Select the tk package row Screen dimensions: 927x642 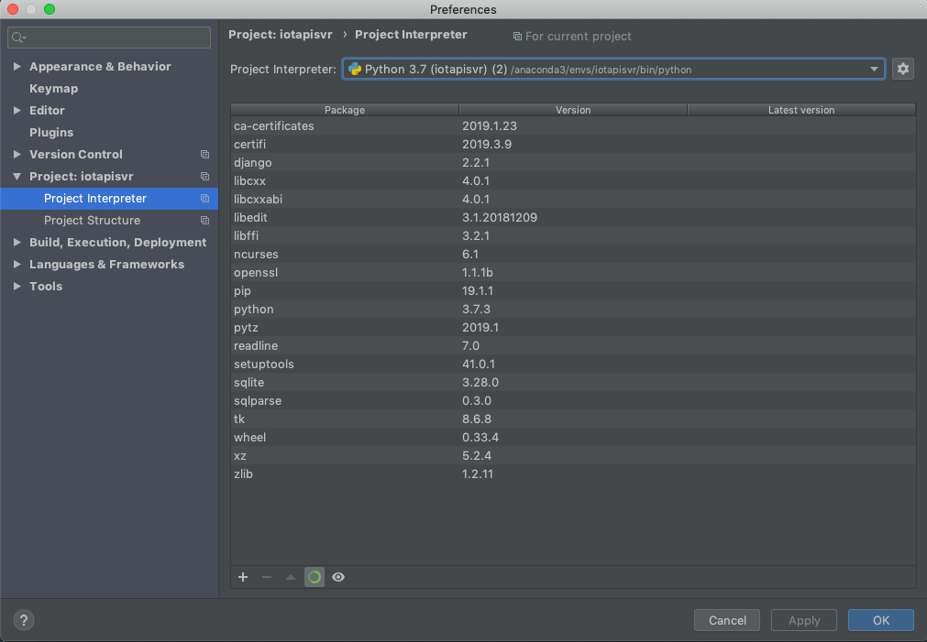[573, 419]
